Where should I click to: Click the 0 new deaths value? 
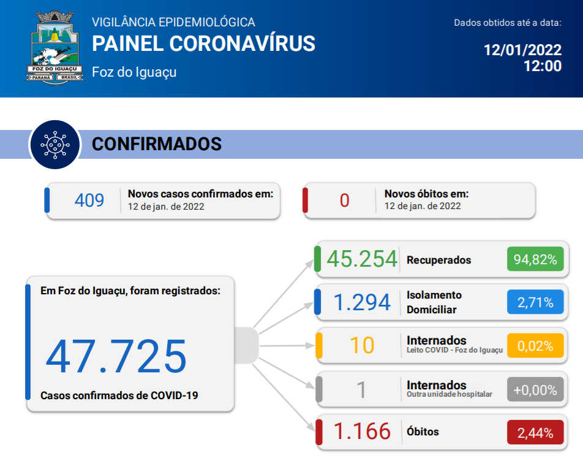click(x=344, y=200)
